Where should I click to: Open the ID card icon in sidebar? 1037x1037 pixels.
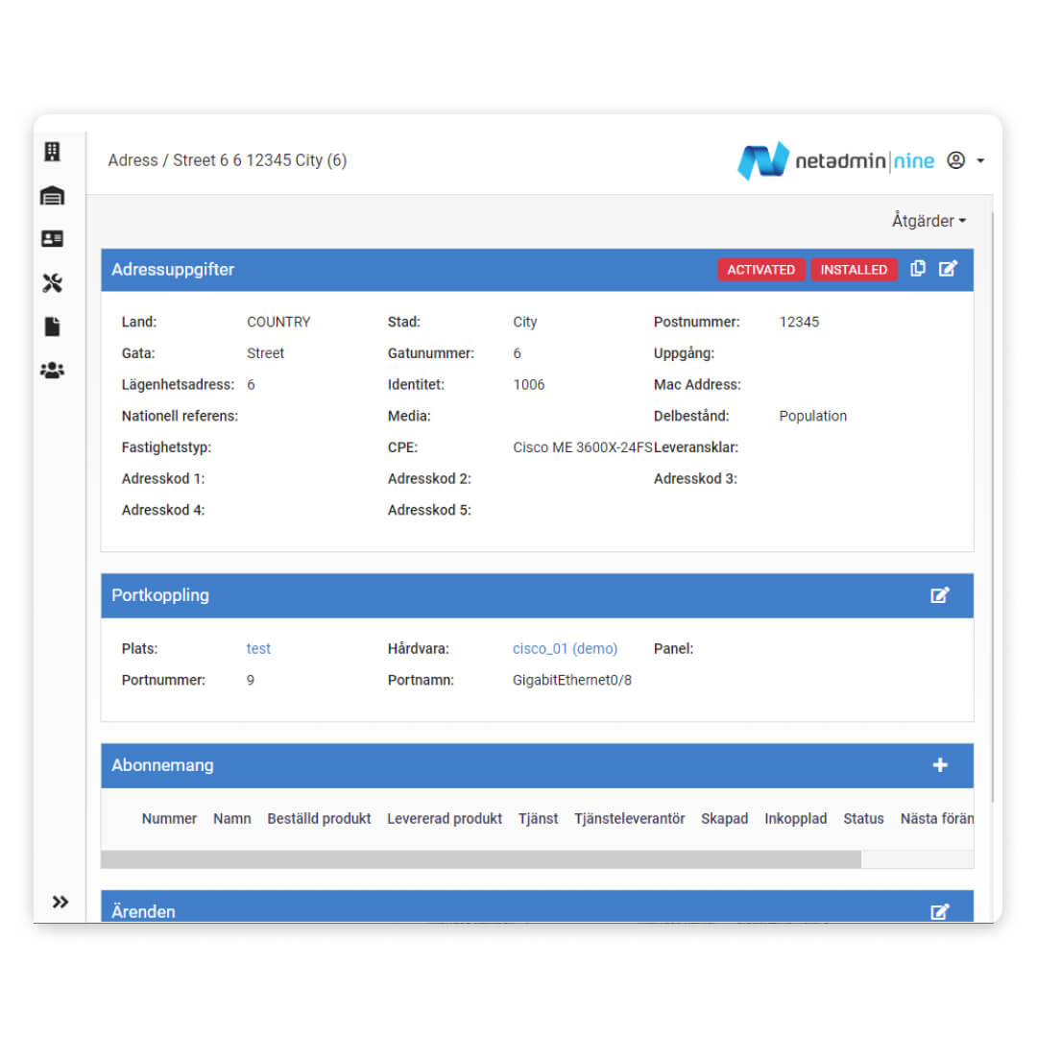pos(52,239)
